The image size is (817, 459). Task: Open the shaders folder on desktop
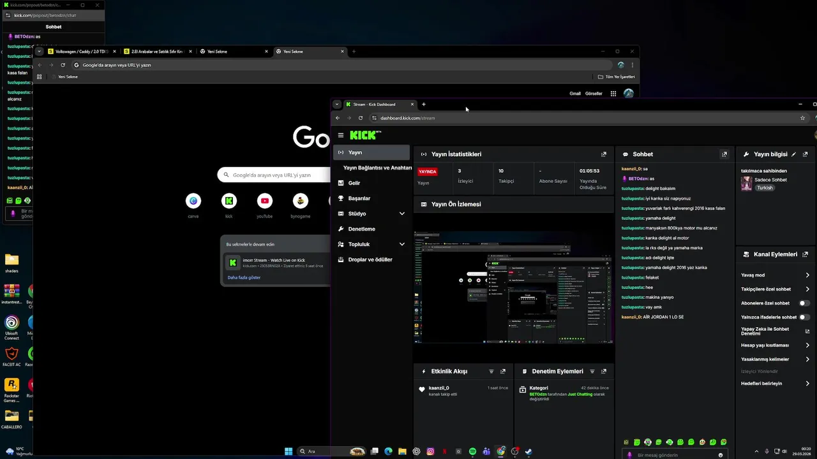[11, 263]
